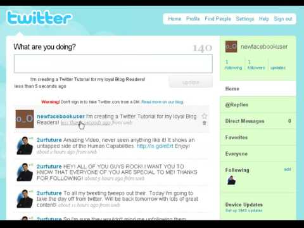The height and width of the screenshot is (228, 304).
Task: Click 2urfuture name on HEY ALL tweet
Action: pyautogui.click(x=49, y=167)
